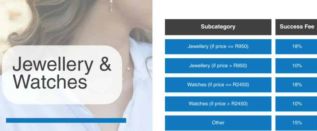Click the 18% fee for cheaper Jewellery

click(296, 47)
